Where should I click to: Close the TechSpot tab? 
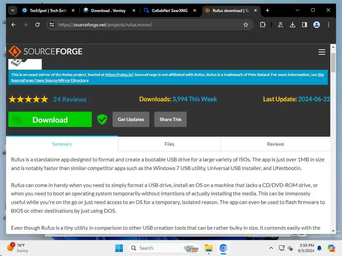coord(73,10)
